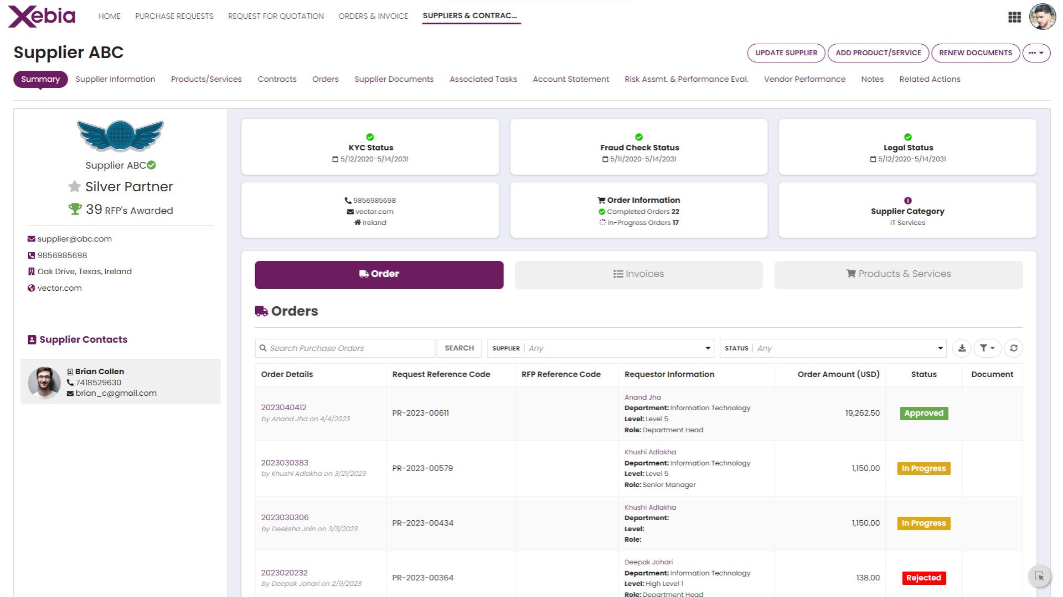Click Supplier Category info icon

[908, 201]
